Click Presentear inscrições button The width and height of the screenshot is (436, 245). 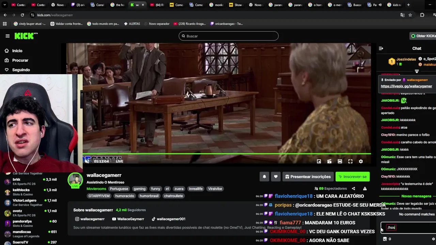coord(308,177)
